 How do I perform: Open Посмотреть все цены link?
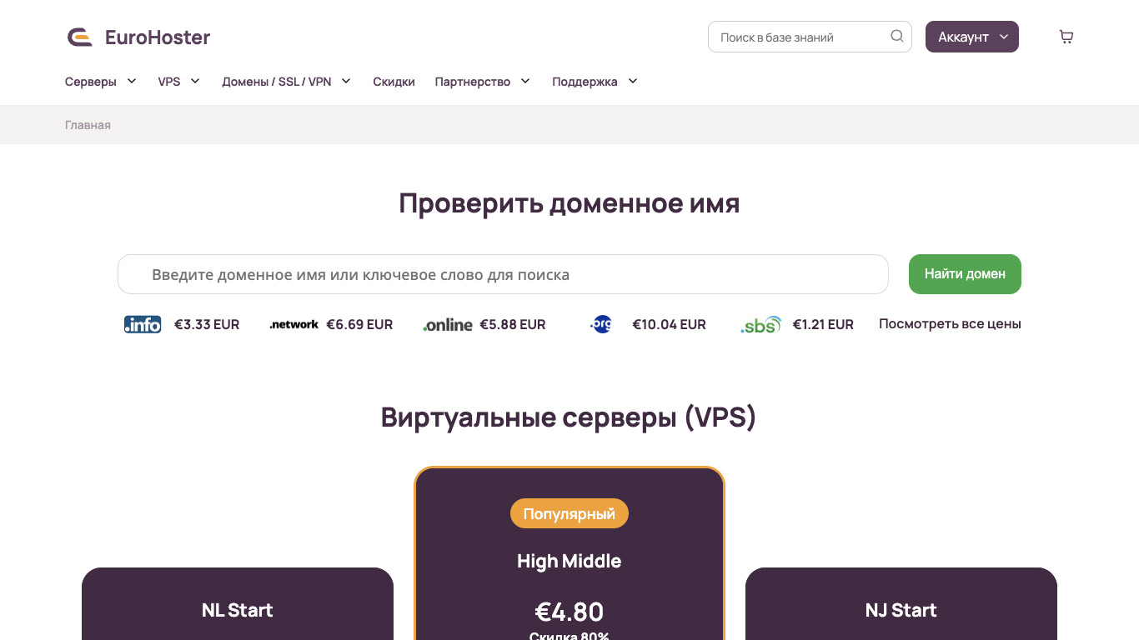pyautogui.click(x=949, y=323)
